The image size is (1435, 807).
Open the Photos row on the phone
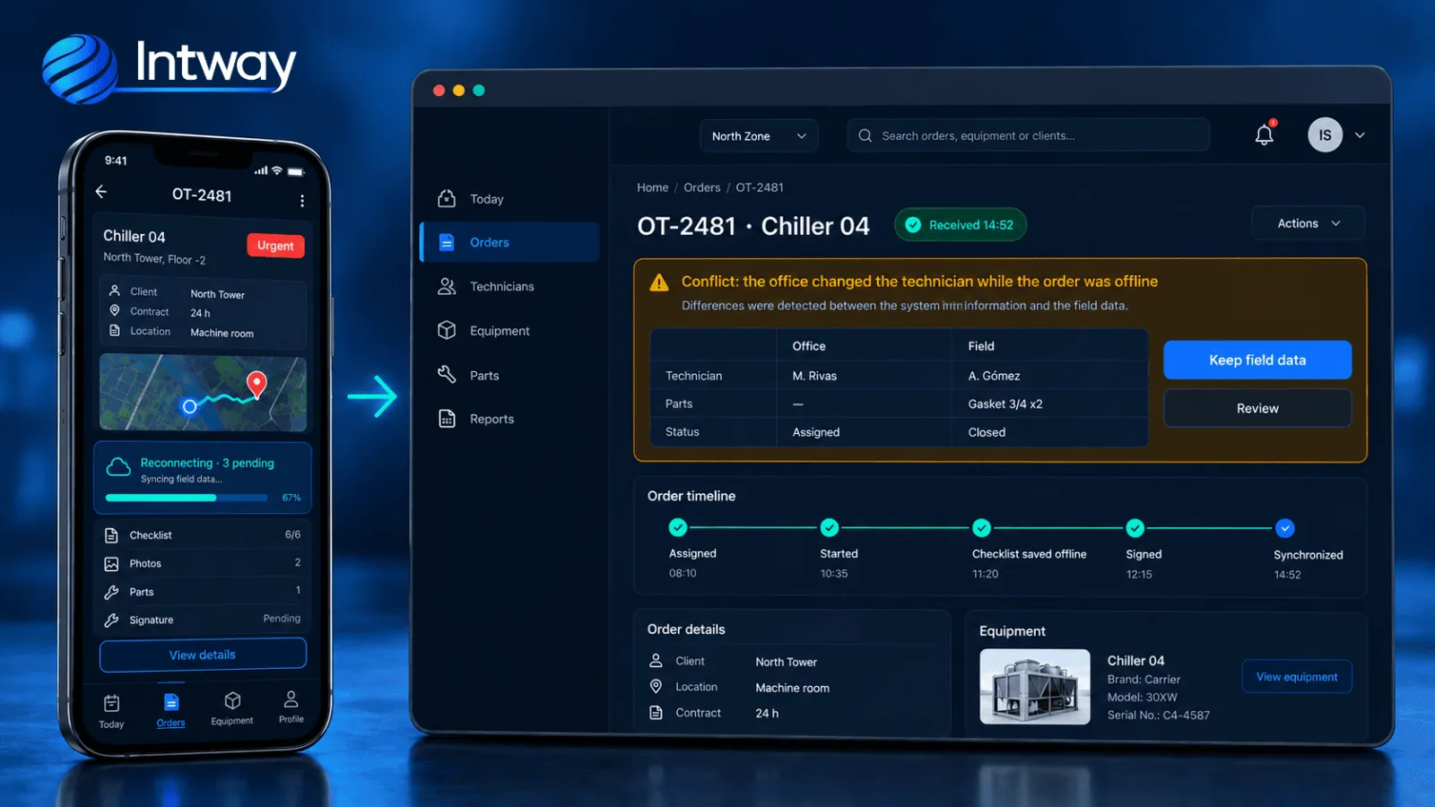point(203,563)
